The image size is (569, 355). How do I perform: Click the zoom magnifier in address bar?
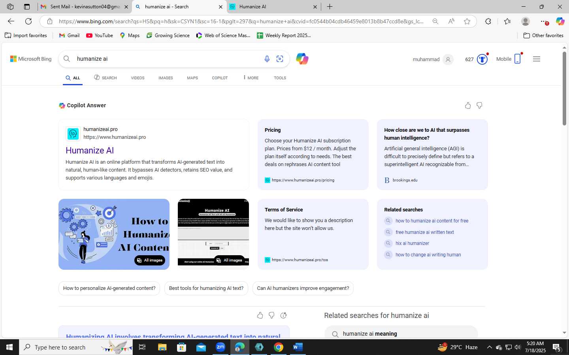tap(435, 21)
